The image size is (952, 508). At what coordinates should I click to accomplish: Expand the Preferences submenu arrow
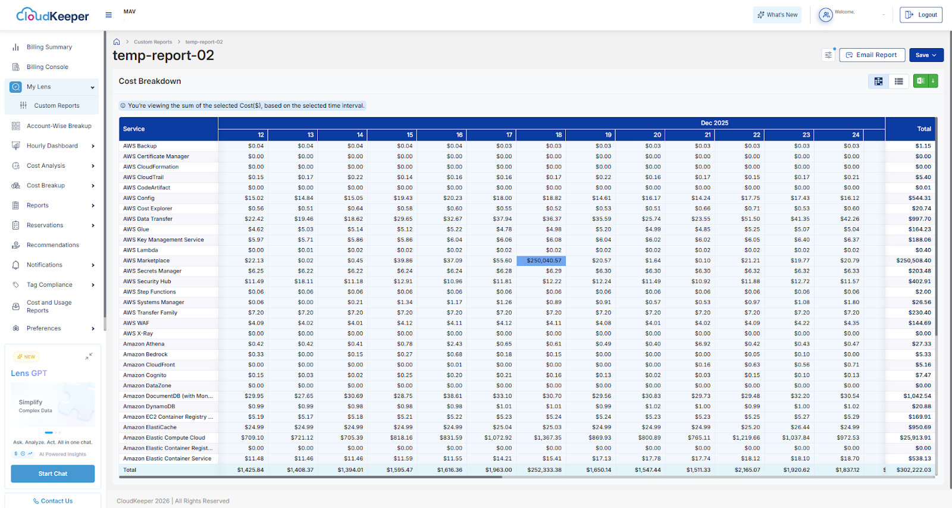[93, 328]
